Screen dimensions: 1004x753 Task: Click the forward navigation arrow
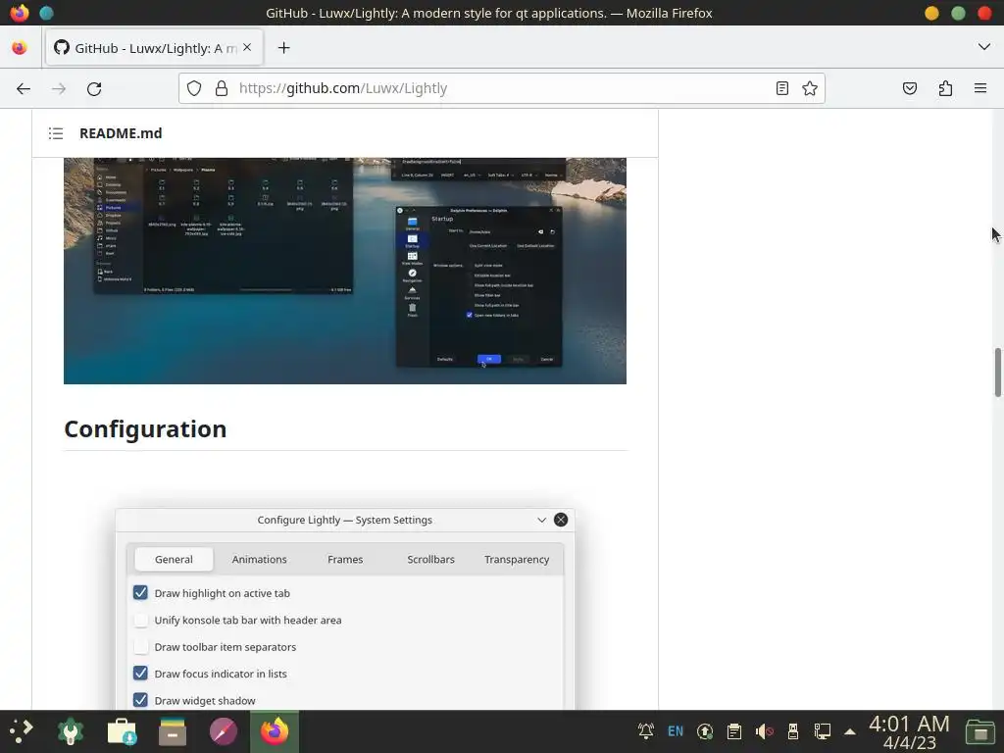click(x=59, y=88)
